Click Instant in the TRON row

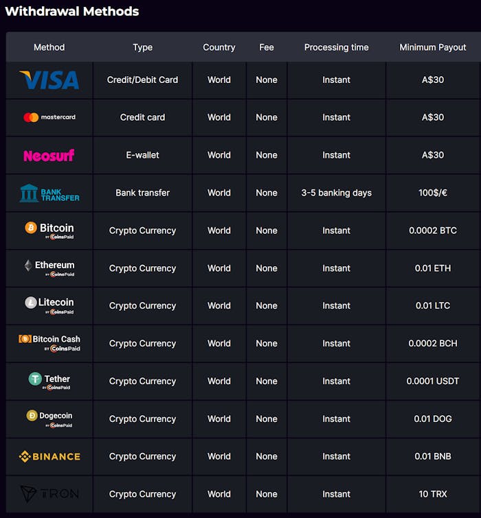pos(337,494)
